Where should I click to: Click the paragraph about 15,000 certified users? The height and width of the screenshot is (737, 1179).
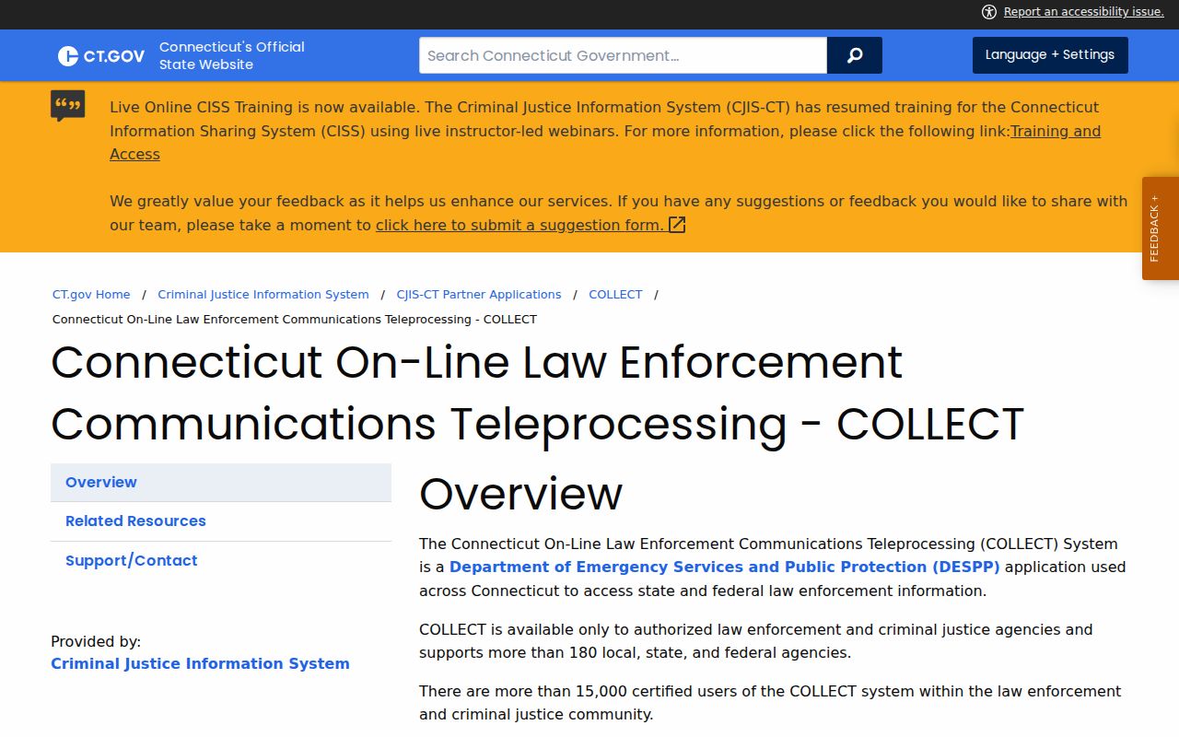[x=770, y=703]
